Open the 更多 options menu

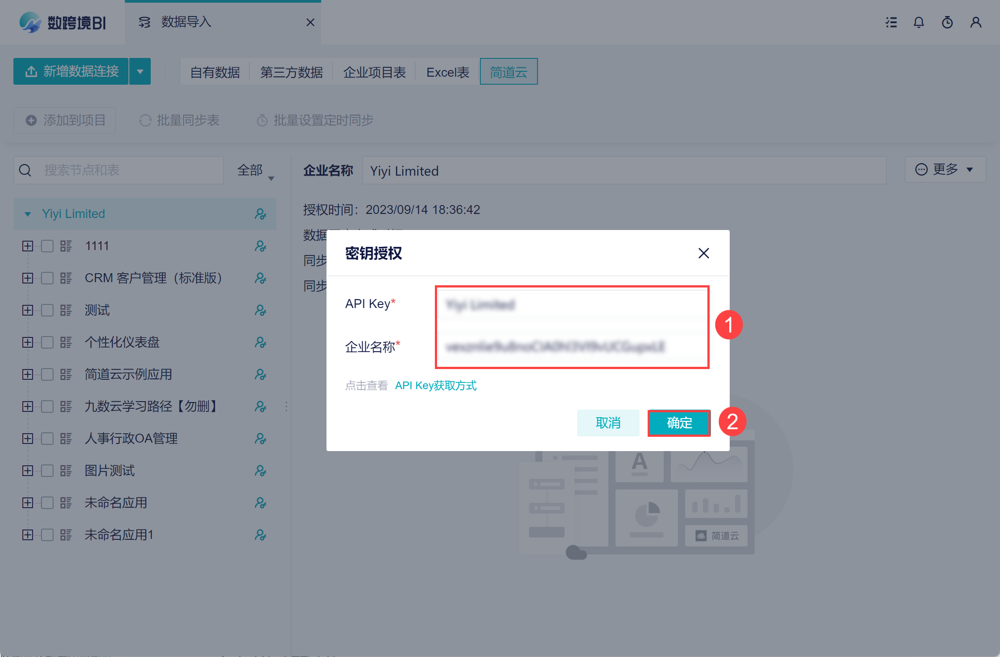[945, 169]
